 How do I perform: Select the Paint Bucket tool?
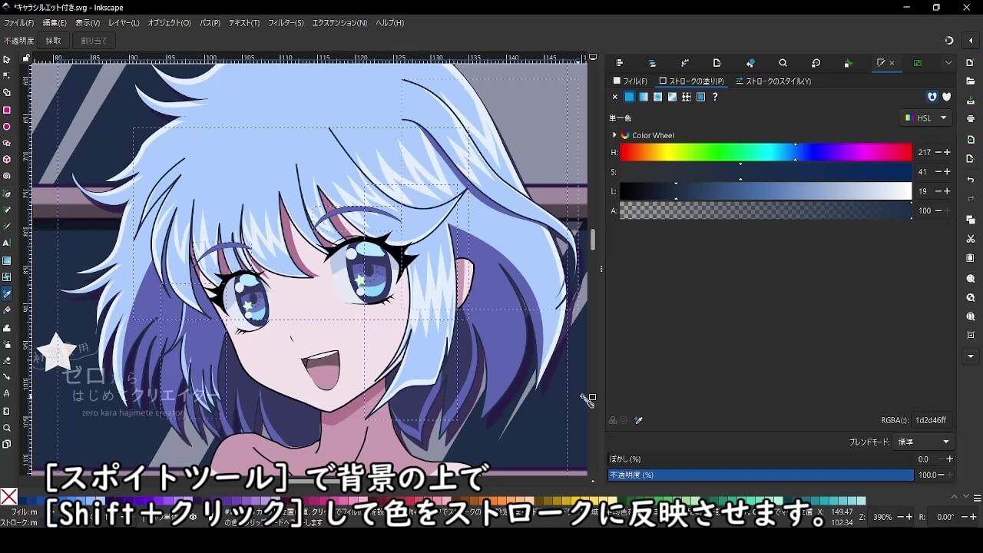click(x=7, y=310)
